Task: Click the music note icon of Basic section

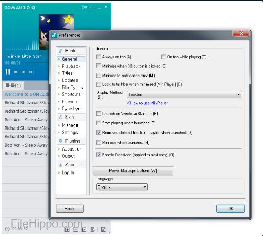Action: (x=60, y=51)
